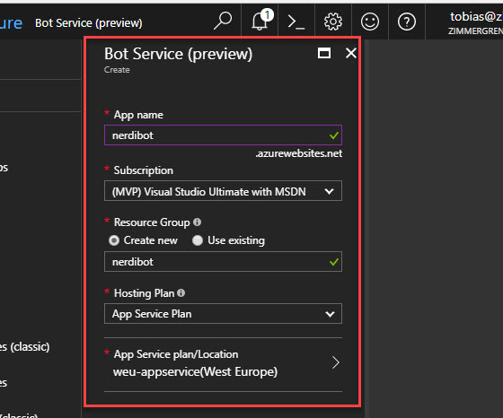Select the Use existing radio button
503x418 pixels.
coord(198,240)
